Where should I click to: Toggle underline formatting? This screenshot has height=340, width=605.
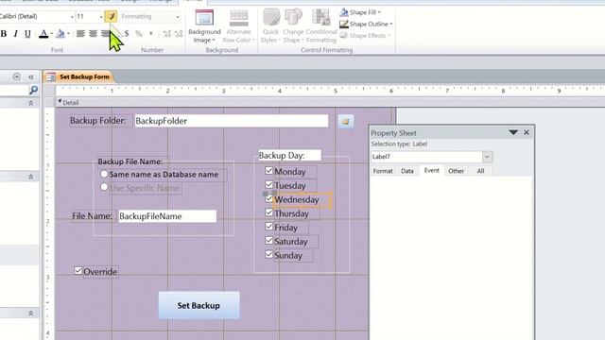click(27, 34)
